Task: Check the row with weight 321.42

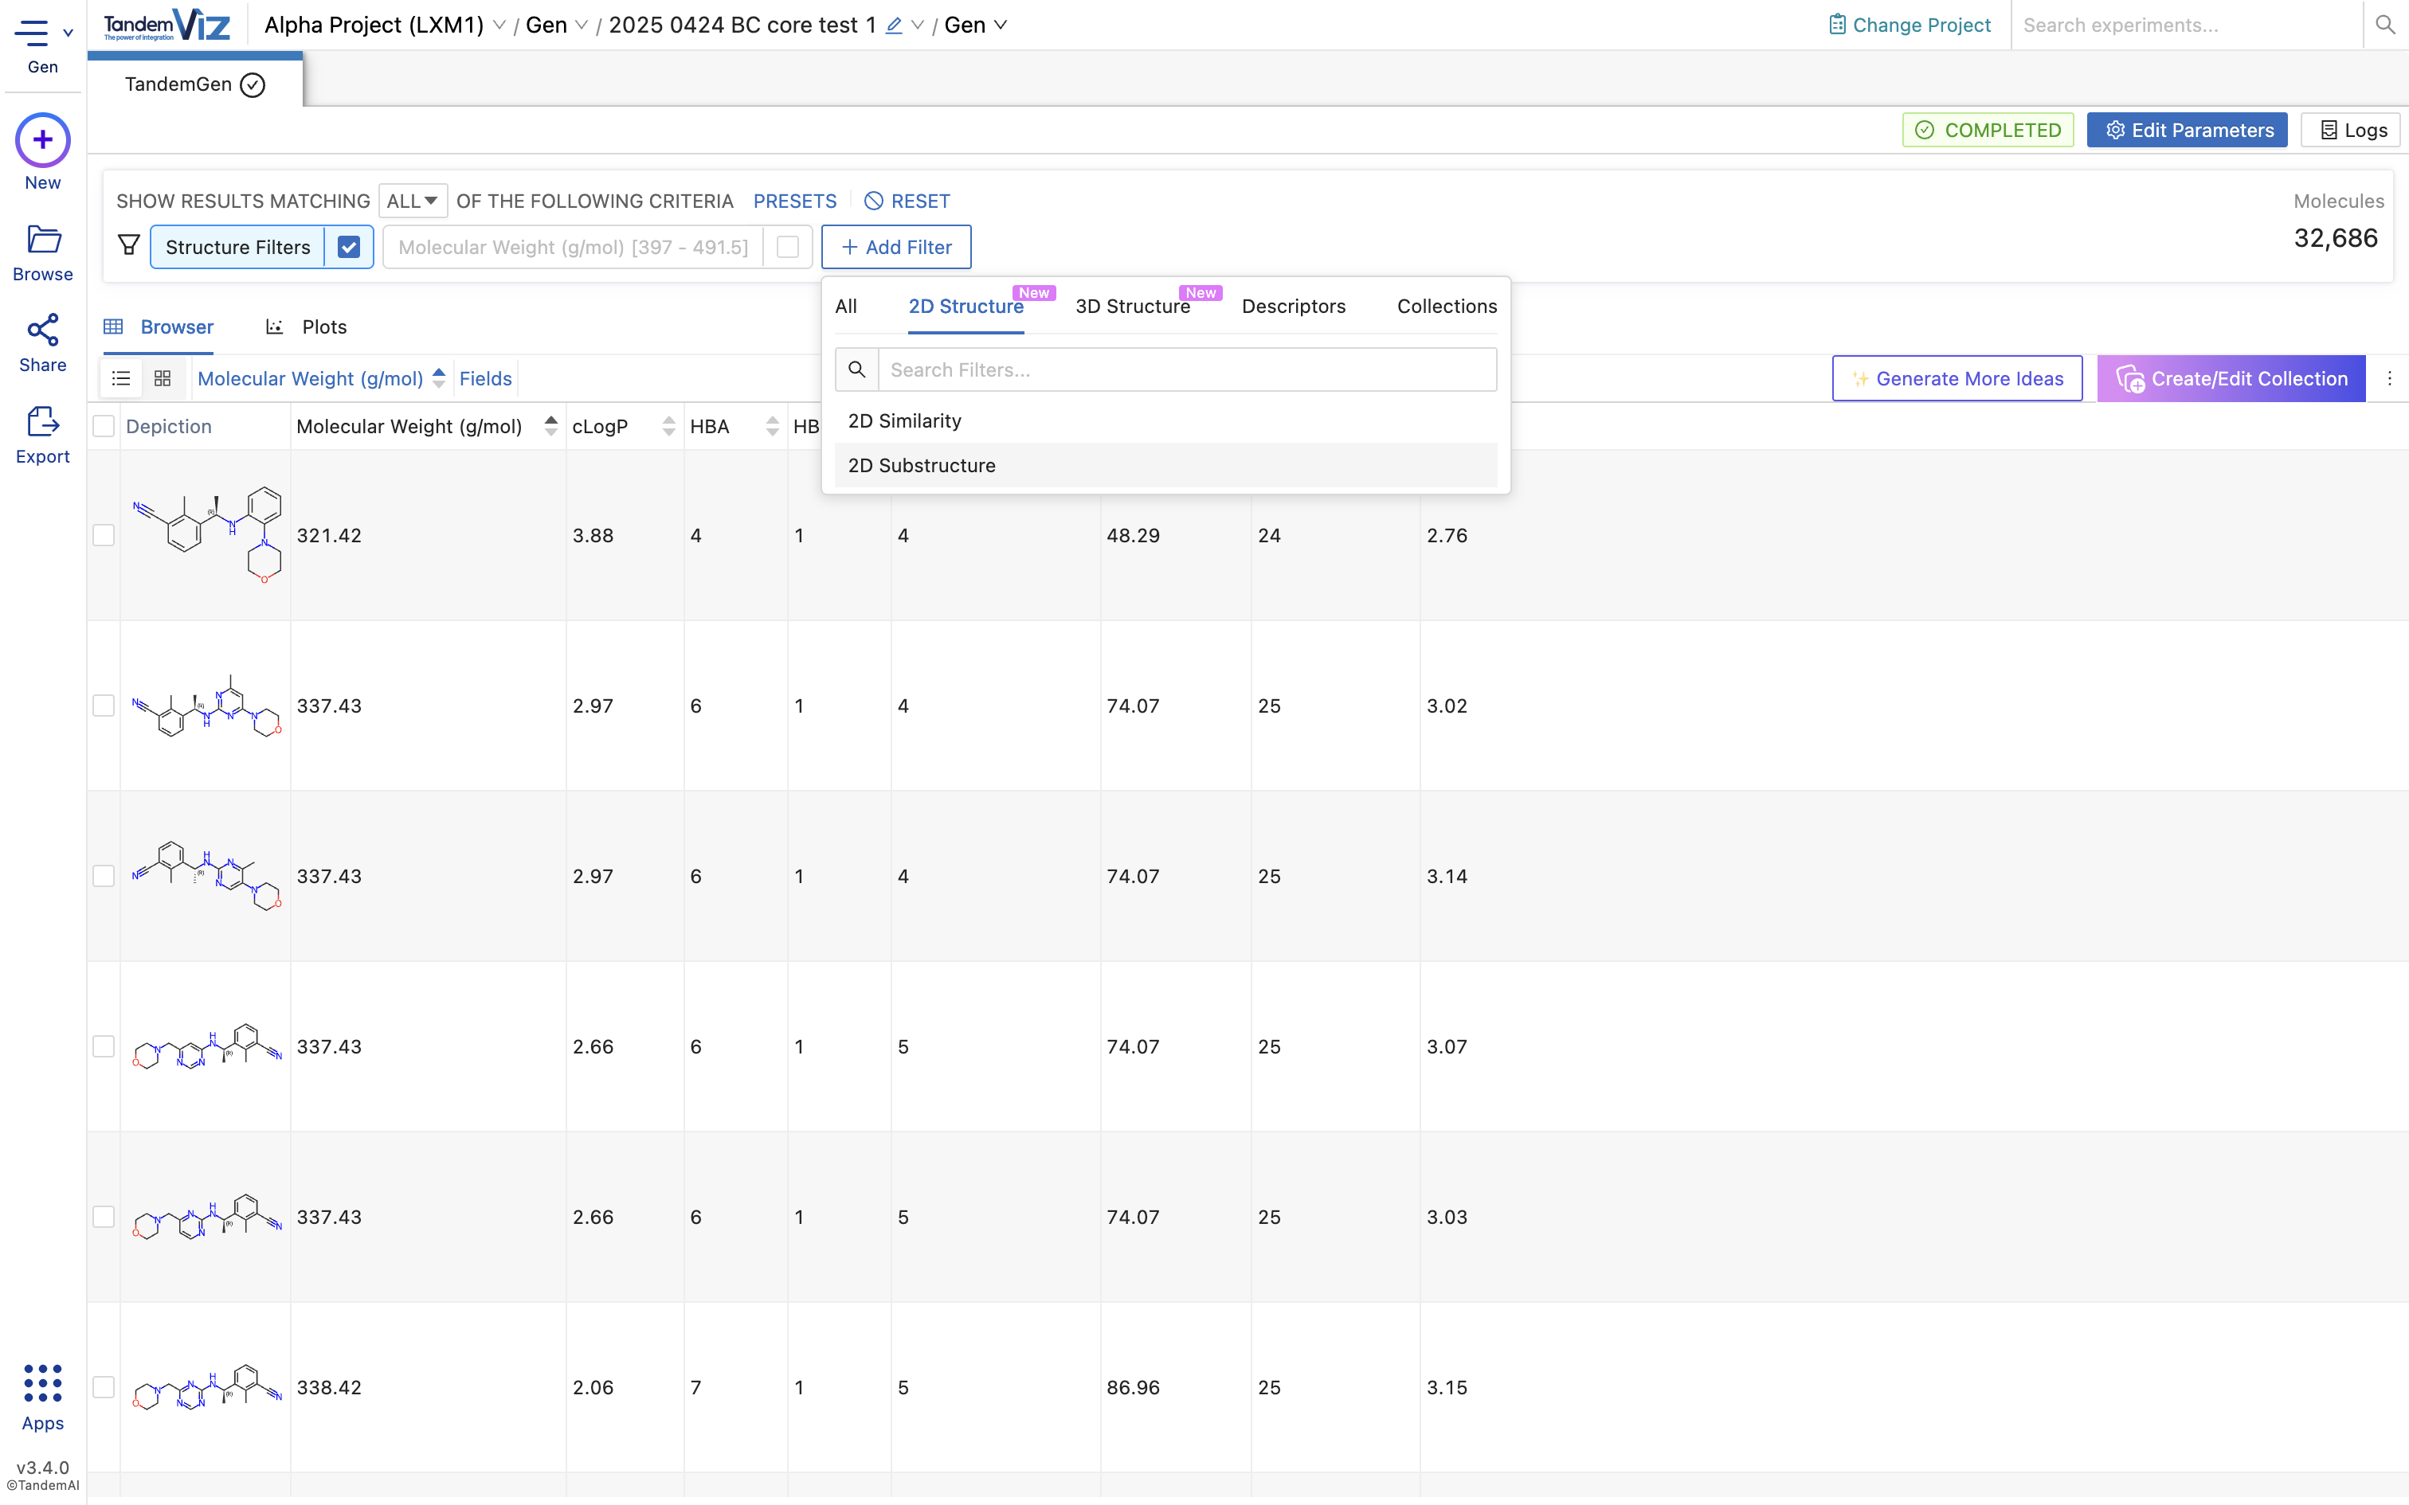Action: pos(104,534)
